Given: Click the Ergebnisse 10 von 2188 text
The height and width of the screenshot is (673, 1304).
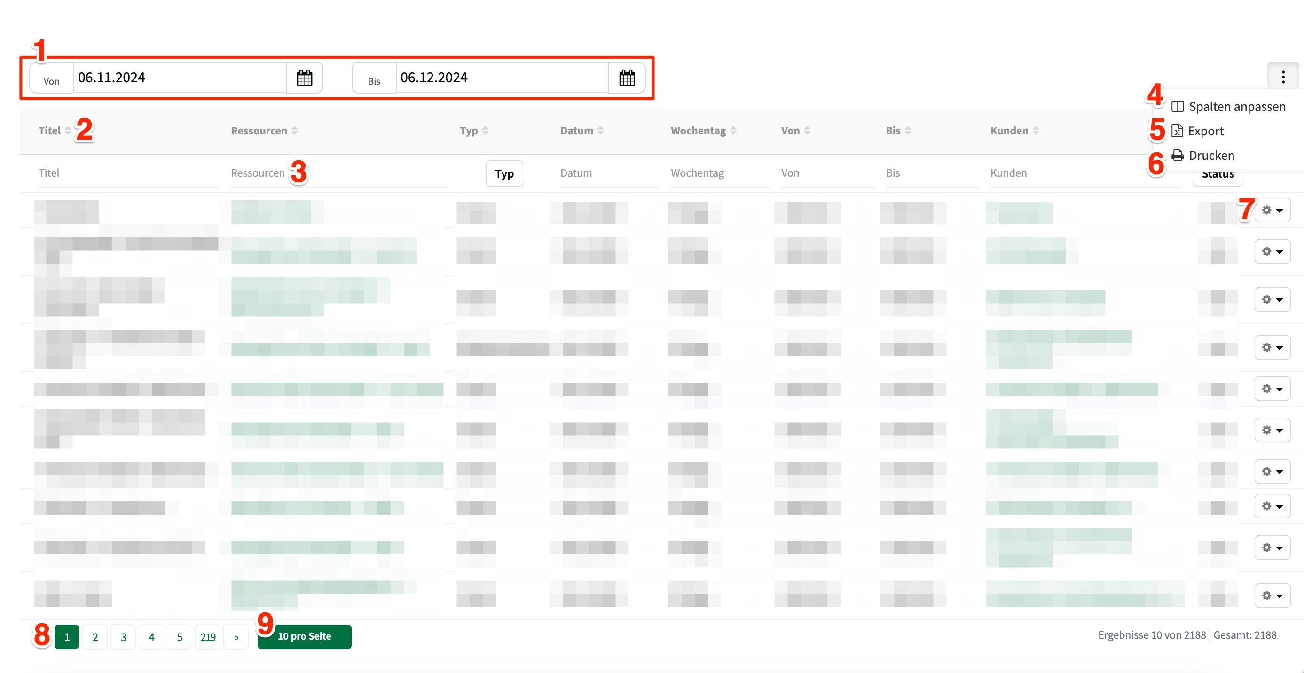Looking at the screenshot, I should [1152, 635].
